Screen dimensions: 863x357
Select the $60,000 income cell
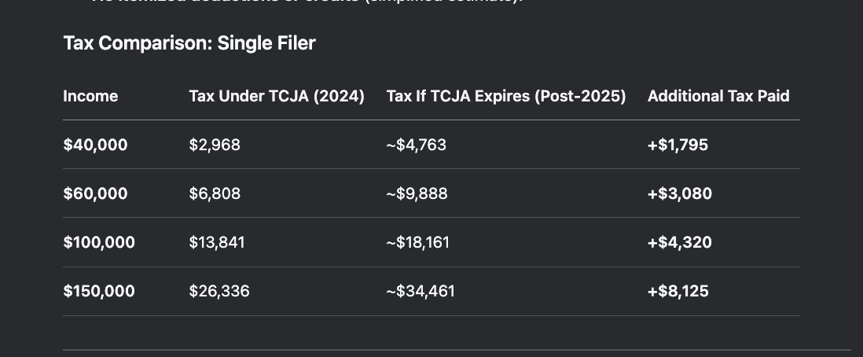click(x=95, y=193)
